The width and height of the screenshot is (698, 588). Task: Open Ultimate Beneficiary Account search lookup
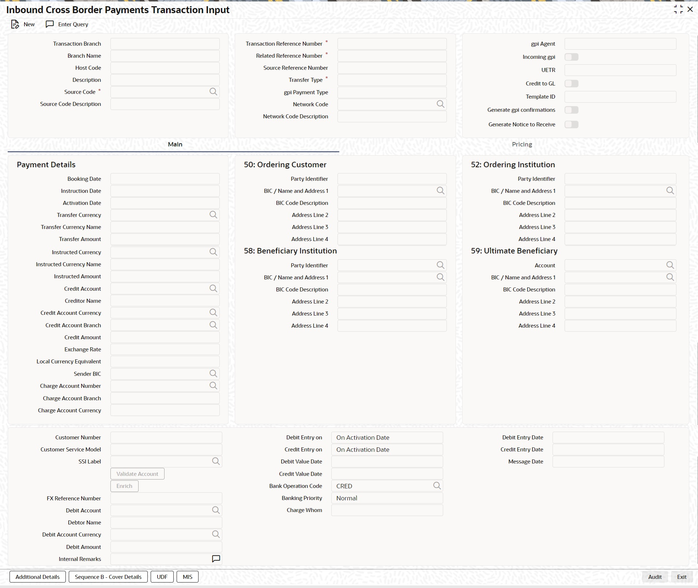(x=670, y=265)
